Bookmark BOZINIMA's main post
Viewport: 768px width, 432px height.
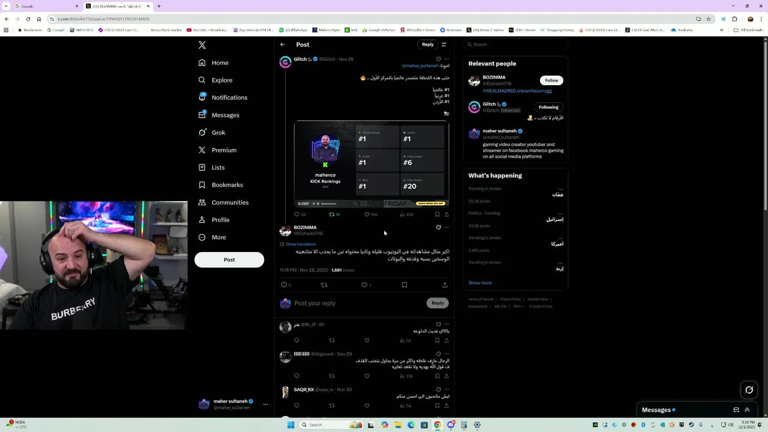(404, 285)
